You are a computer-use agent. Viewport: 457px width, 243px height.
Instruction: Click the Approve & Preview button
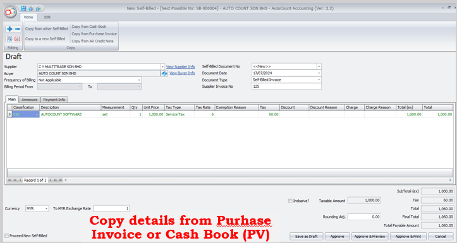[x=370, y=236]
